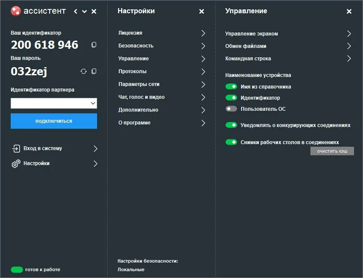Image resolution: width=363 pixels, height=278 pixels.
Task: Copy your identifier to clipboard
Action: click(94, 44)
